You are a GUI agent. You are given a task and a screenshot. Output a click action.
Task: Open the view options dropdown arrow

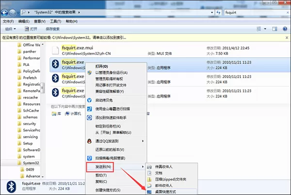point(265,29)
